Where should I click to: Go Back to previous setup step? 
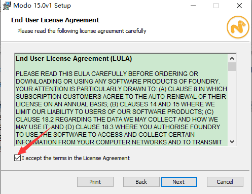point(141,182)
